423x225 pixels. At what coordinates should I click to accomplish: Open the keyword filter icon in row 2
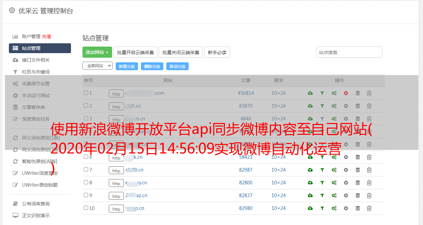(x=322, y=106)
